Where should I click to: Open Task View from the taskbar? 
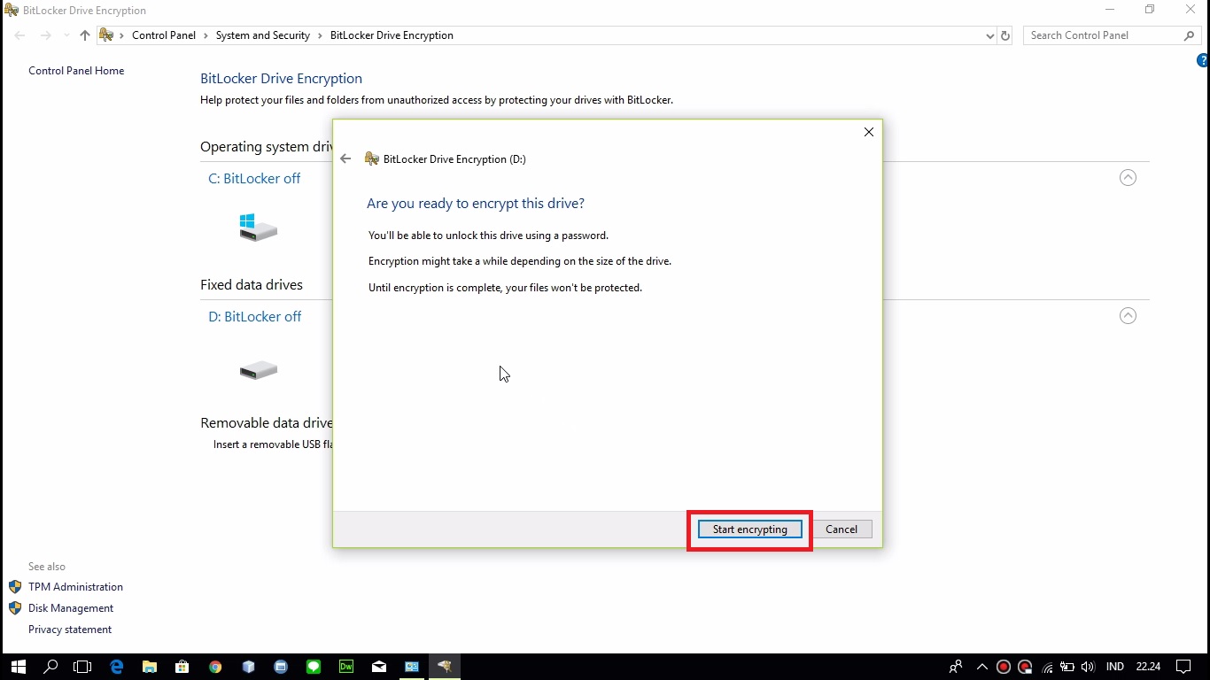[82, 667]
